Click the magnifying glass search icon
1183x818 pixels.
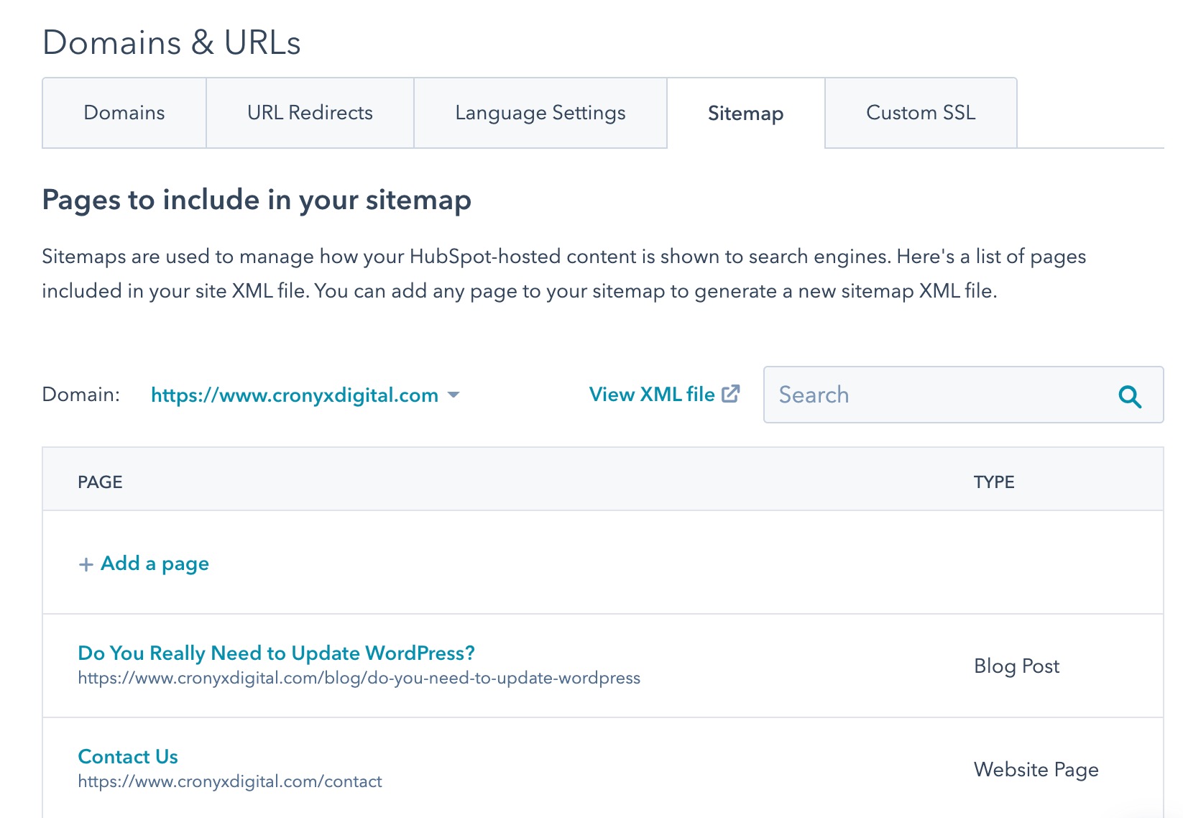(1130, 396)
